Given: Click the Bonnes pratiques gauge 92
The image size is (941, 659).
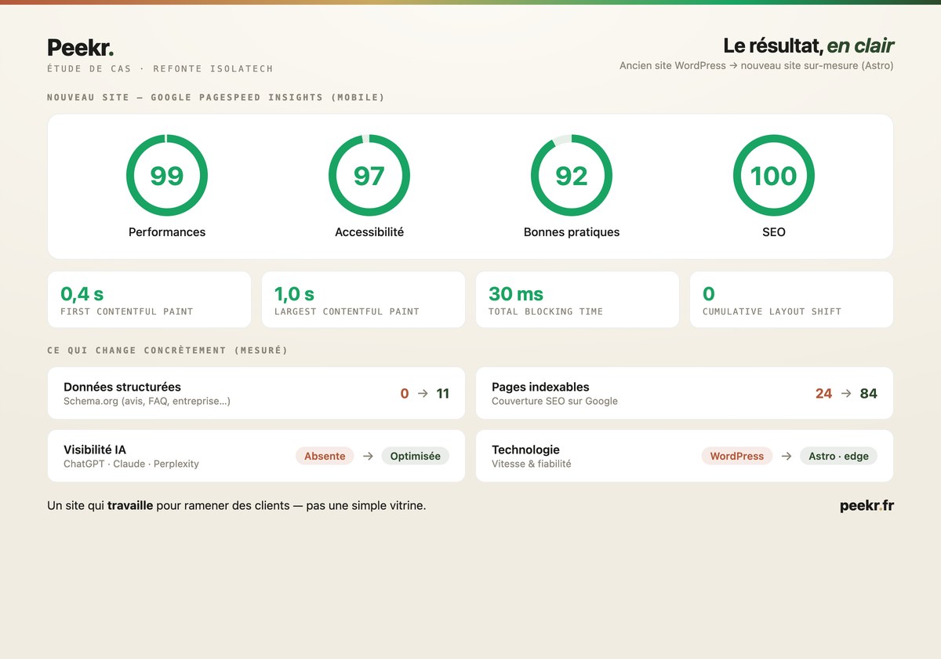Looking at the screenshot, I should pyautogui.click(x=572, y=176).
